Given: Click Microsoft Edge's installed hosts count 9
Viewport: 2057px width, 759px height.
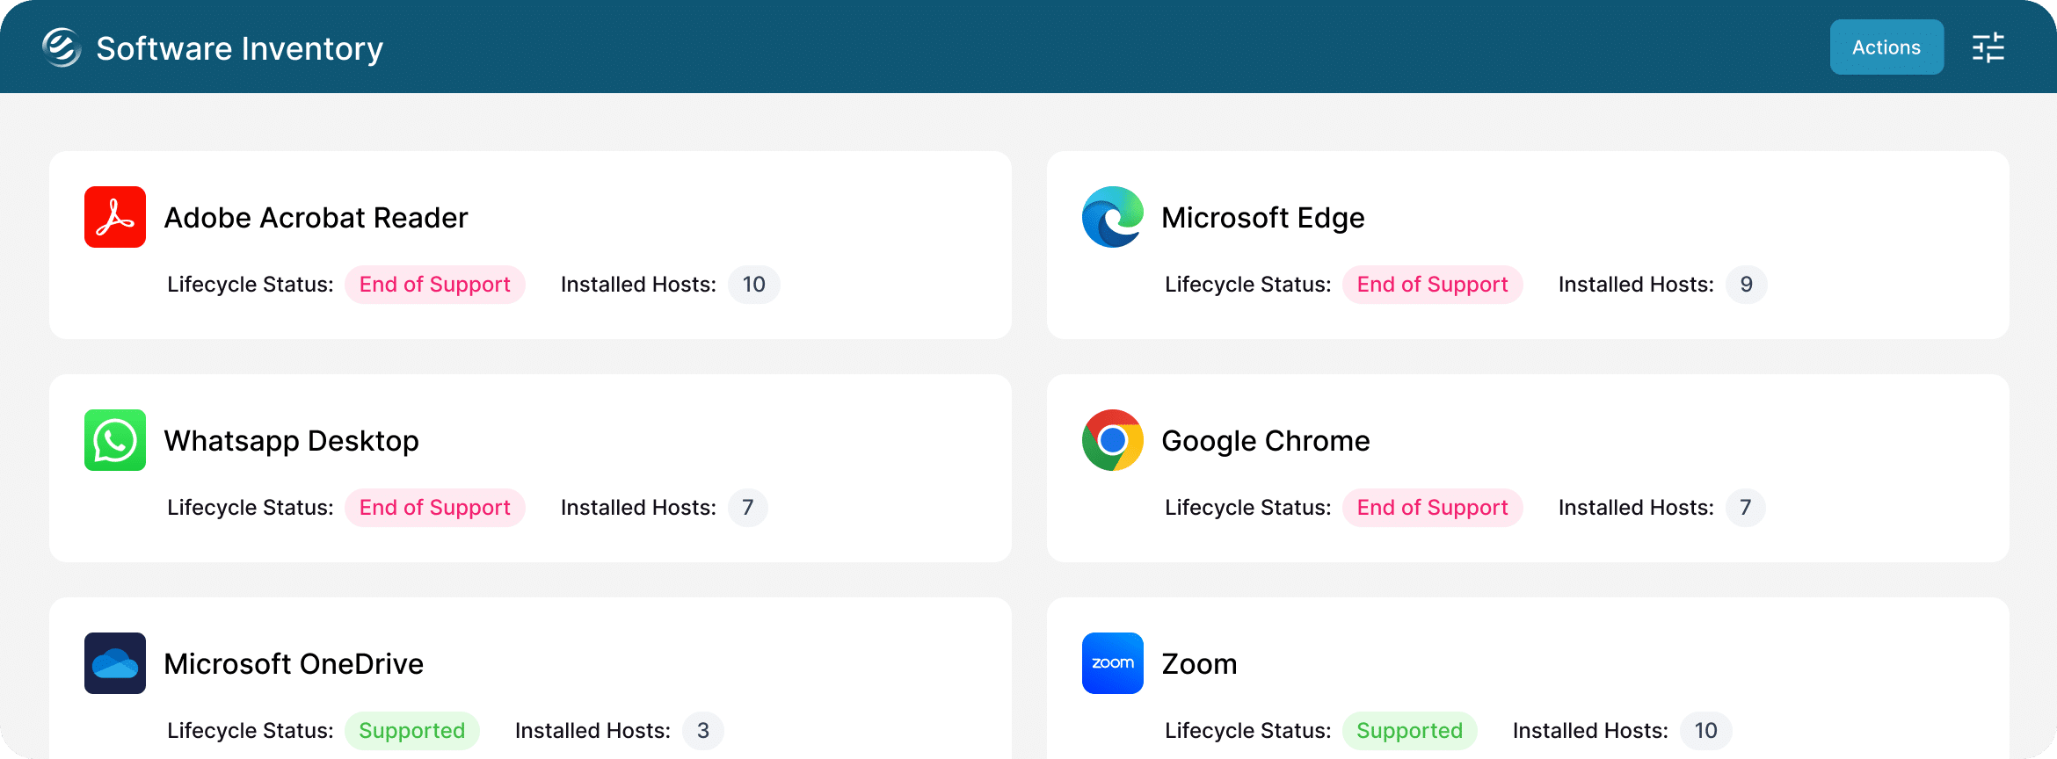Looking at the screenshot, I should (1747, 285).
